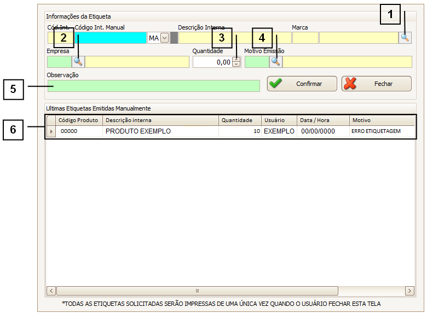
Task: Click the horizontal scrollbar left arrow
Action: point(51,291)
